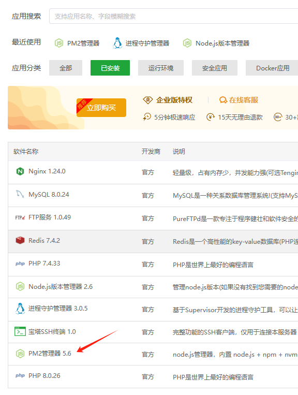This screenshot has height=395, width=298.
Task: Switch to the Docker应用 category
Action: [272, 68]
